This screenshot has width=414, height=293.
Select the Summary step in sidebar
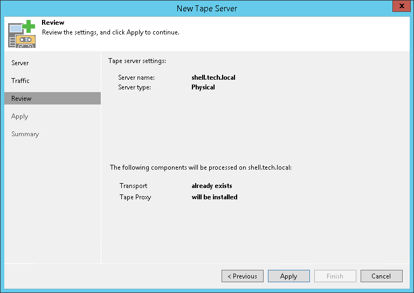[25, 134]
